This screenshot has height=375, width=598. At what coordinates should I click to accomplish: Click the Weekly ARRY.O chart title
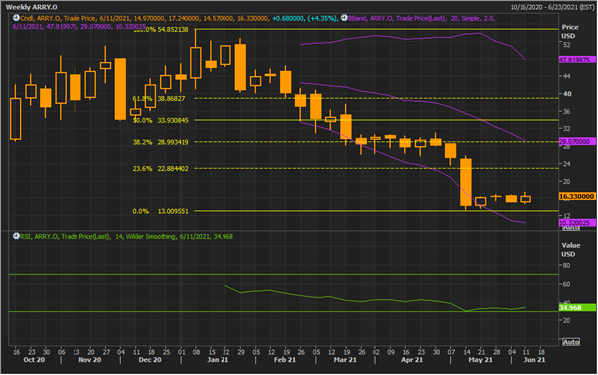(x=31, y=7)
